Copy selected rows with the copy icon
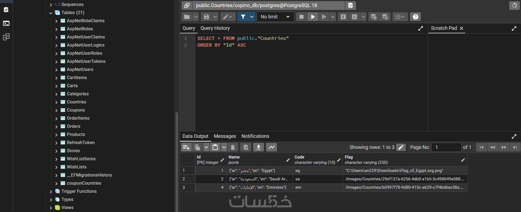 coord(197,147)
